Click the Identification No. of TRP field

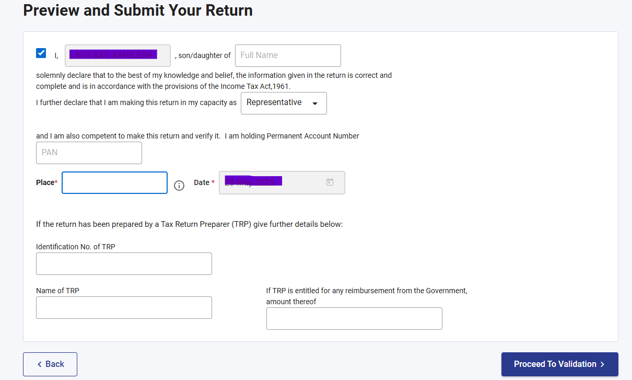click(x=124, y=263)
